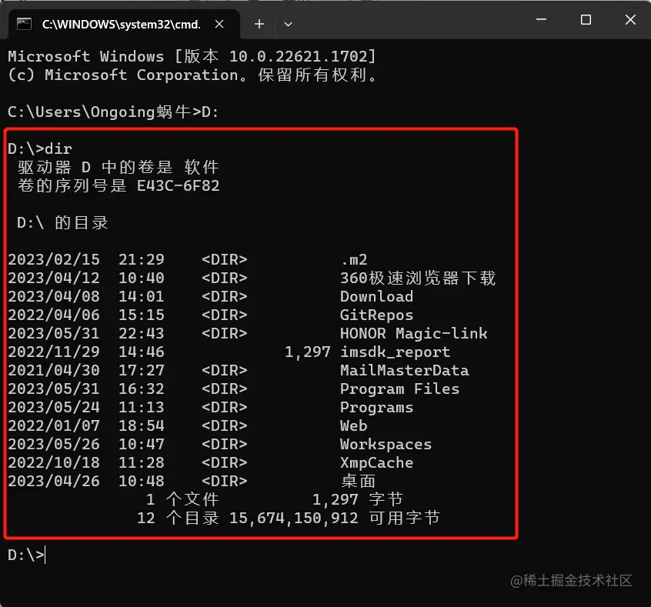
Task: Select the 桌面 directory entry
Action: 358,481
